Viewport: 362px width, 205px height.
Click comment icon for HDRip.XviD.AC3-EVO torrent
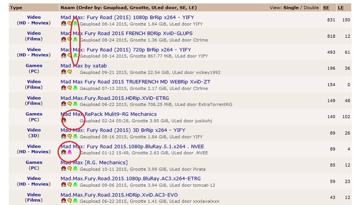tap(69, 201)
